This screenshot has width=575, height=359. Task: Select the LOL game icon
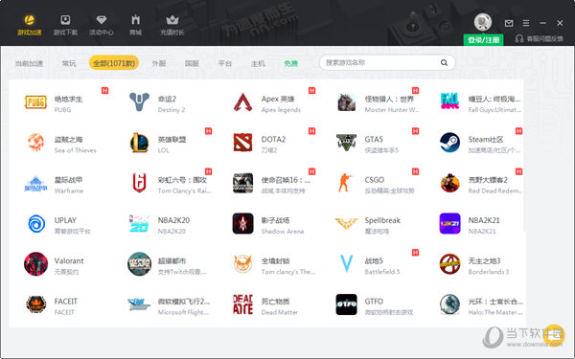click(x=139, y=143)
